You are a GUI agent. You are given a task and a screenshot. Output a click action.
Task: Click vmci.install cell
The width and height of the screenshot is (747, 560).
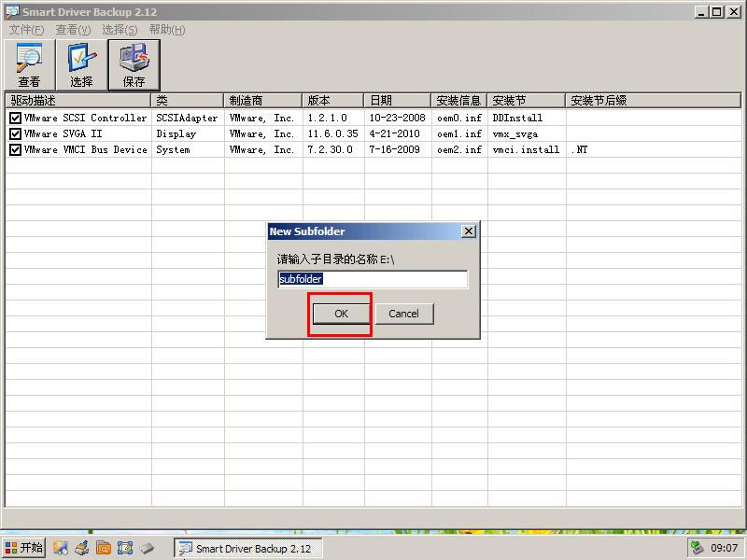pyautogui.click(x=526, y=149)
